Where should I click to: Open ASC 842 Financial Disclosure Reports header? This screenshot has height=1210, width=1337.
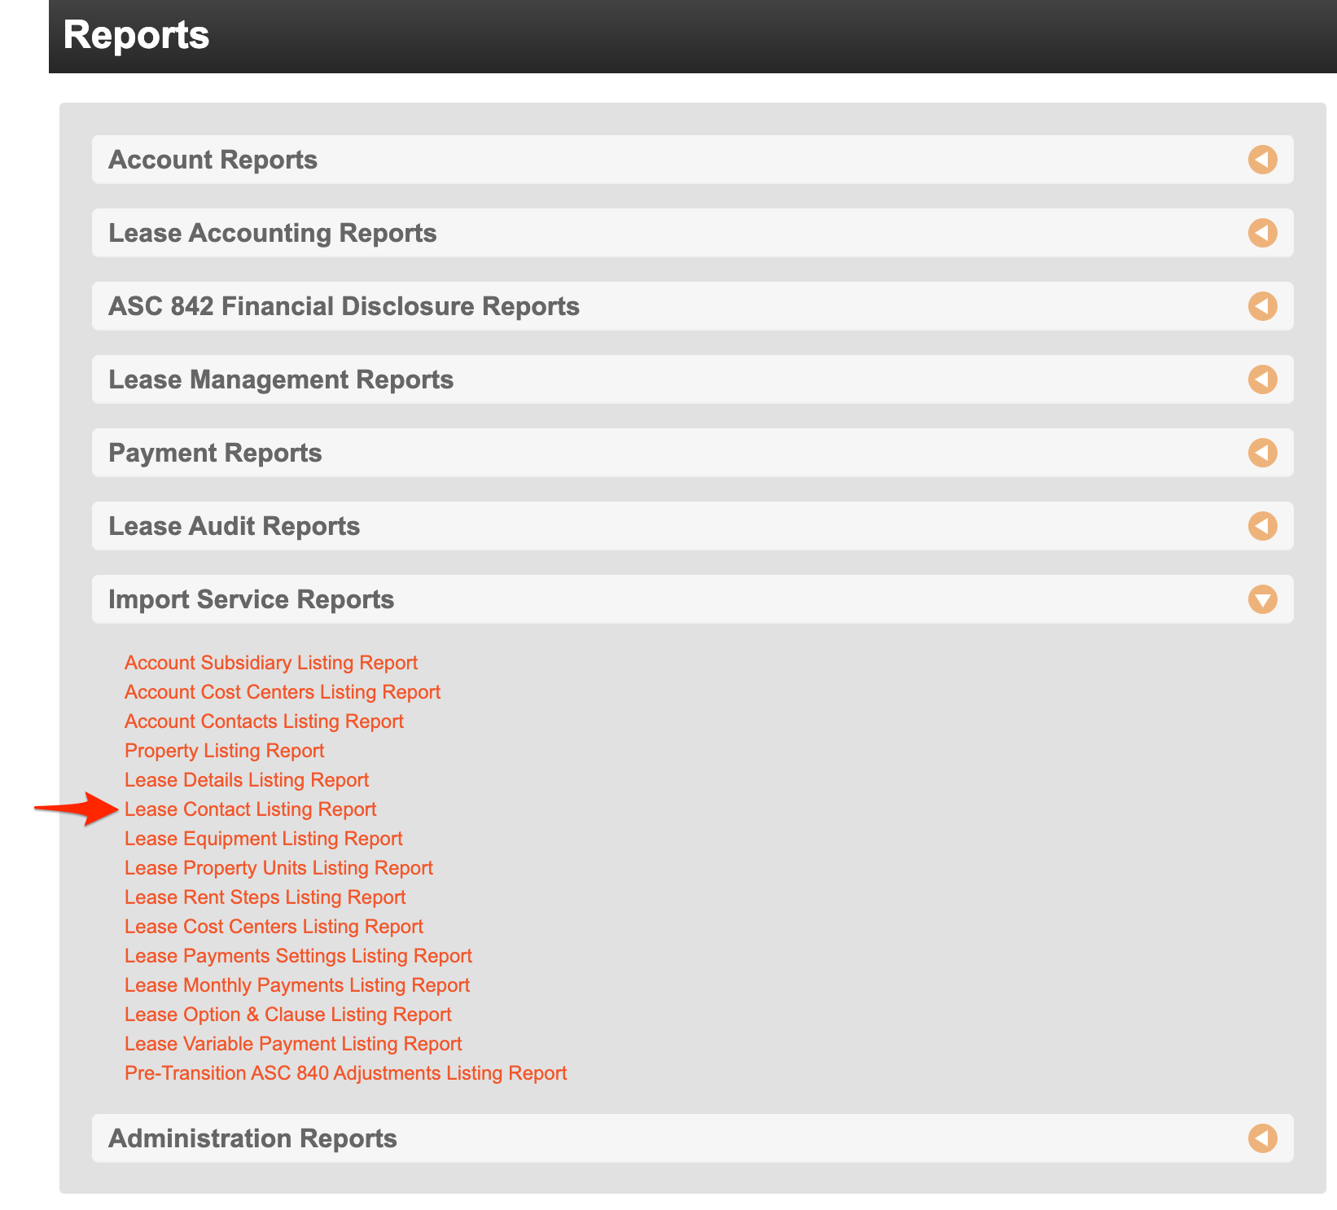[692, 306]
